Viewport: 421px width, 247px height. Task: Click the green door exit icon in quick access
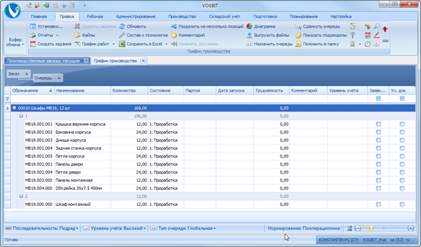click(47, 5)
